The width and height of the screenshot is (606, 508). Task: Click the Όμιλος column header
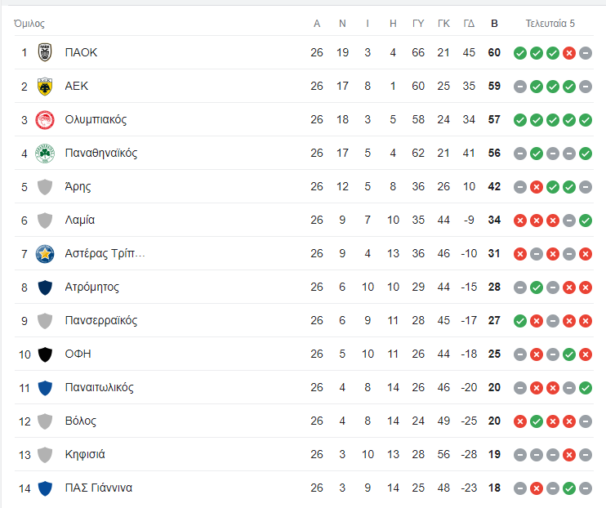(x=29, y=24)
